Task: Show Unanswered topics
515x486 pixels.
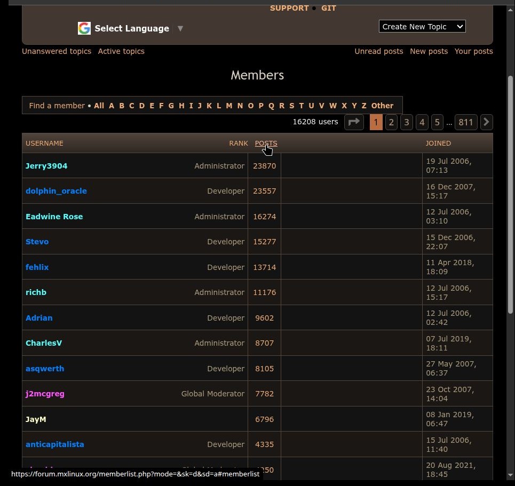Action: tap(57, 51)
